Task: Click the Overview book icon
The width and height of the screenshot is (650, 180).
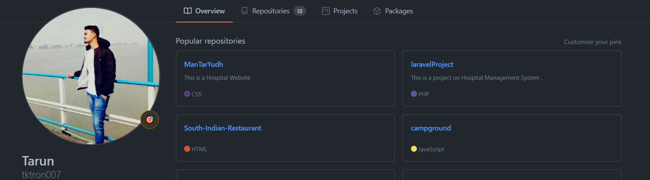Action: [188, 11]
